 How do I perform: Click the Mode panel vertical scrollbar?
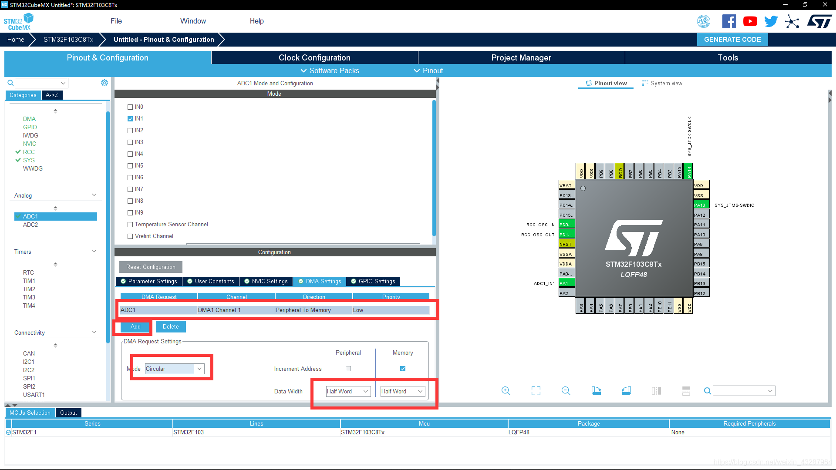click(x=434, y=168)
